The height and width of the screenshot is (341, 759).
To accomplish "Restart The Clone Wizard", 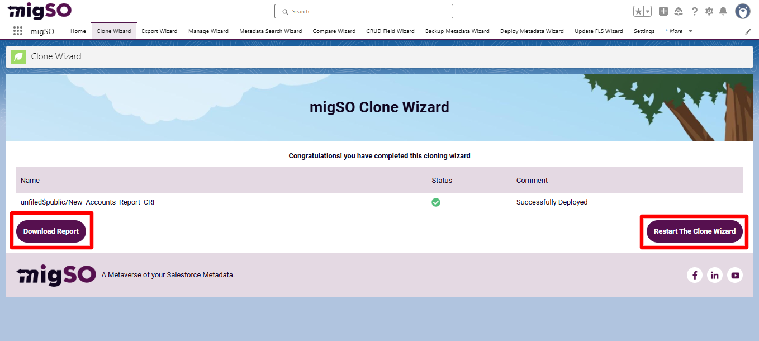I will tap(694, 231).
